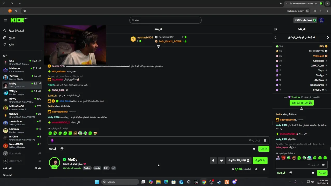The image size is (331, 186).
Task: Open MAHASNCO channel in sidebar
Action: coord(22,108)
